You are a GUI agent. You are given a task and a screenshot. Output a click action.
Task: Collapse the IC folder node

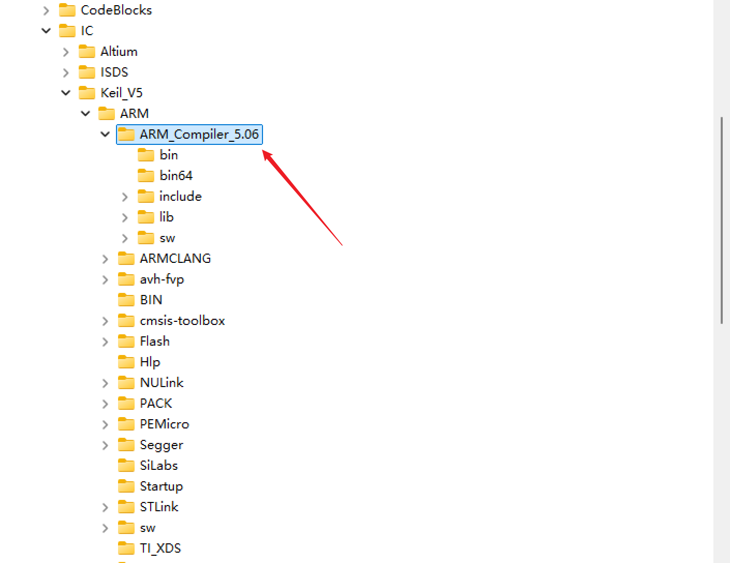pos(46,31)
